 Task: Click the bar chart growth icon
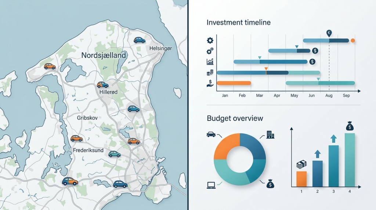(x=210, y=62)
